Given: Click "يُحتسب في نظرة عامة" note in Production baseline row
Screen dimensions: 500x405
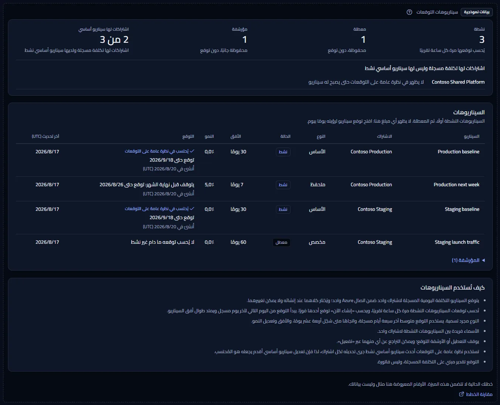Looking at the screenshot, I should (159, 151).
